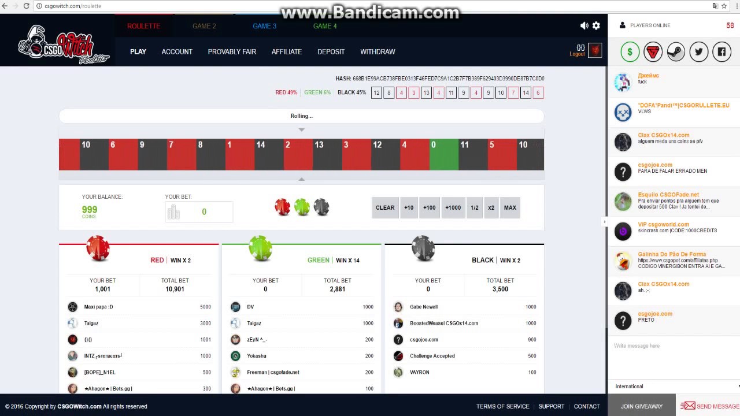Switch to the ROULETTE game tab

click(x=143, y=26)
